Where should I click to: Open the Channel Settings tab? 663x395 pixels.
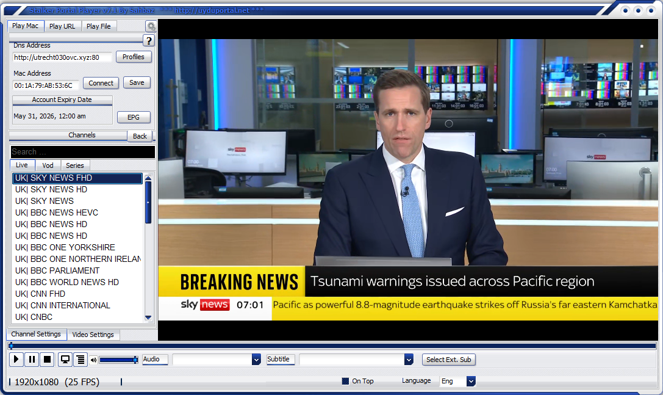tap(37, 334)
